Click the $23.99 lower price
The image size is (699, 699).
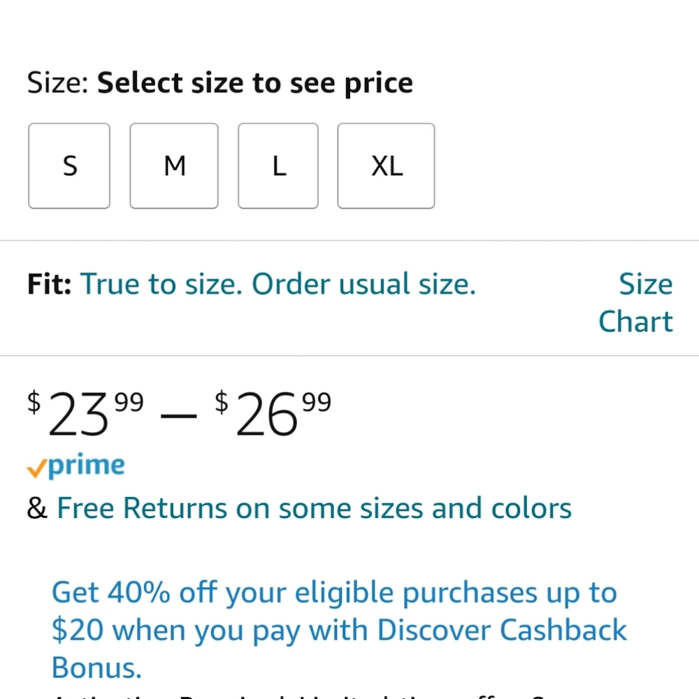tap(85, 413)
